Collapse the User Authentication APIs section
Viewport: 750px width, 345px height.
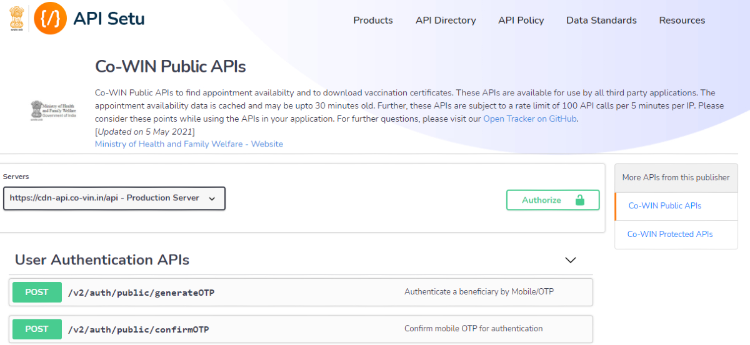point(570,260)
